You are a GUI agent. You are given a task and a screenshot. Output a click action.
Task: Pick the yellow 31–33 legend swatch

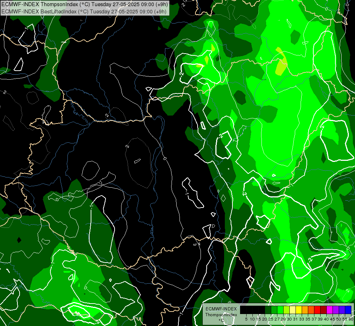(299, 310)
